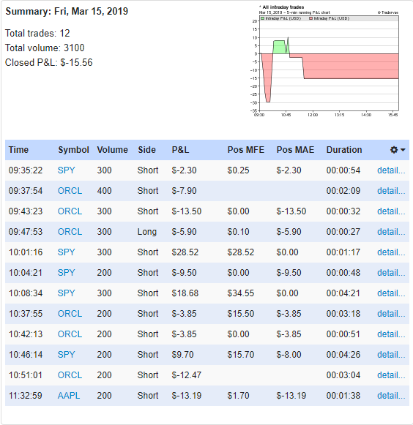
Task: Select the $0.25 Pos MFE value
Action: click(238, 170)
